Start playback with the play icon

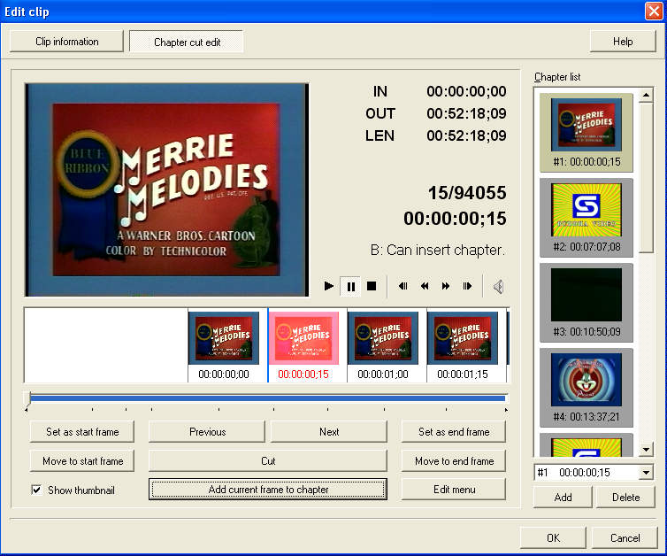coord(328,286)
